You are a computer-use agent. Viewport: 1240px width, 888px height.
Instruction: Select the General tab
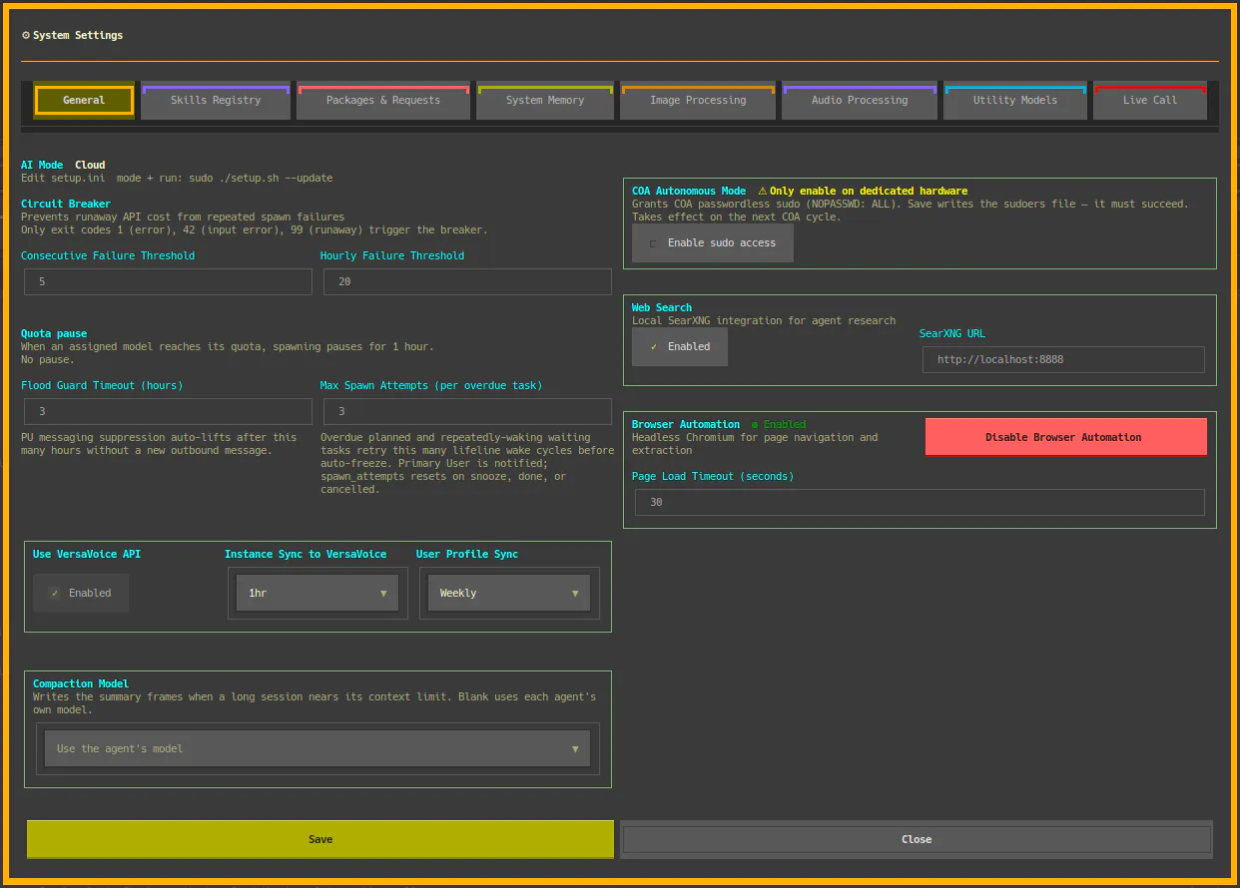coord(84,101)
